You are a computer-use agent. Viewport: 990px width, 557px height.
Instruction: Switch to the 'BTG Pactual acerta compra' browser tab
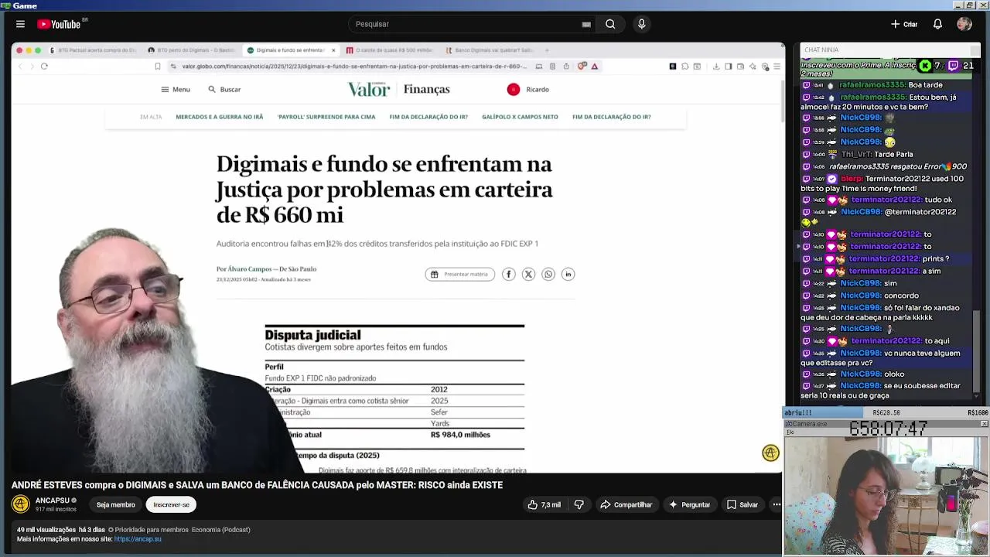point(93,50)
